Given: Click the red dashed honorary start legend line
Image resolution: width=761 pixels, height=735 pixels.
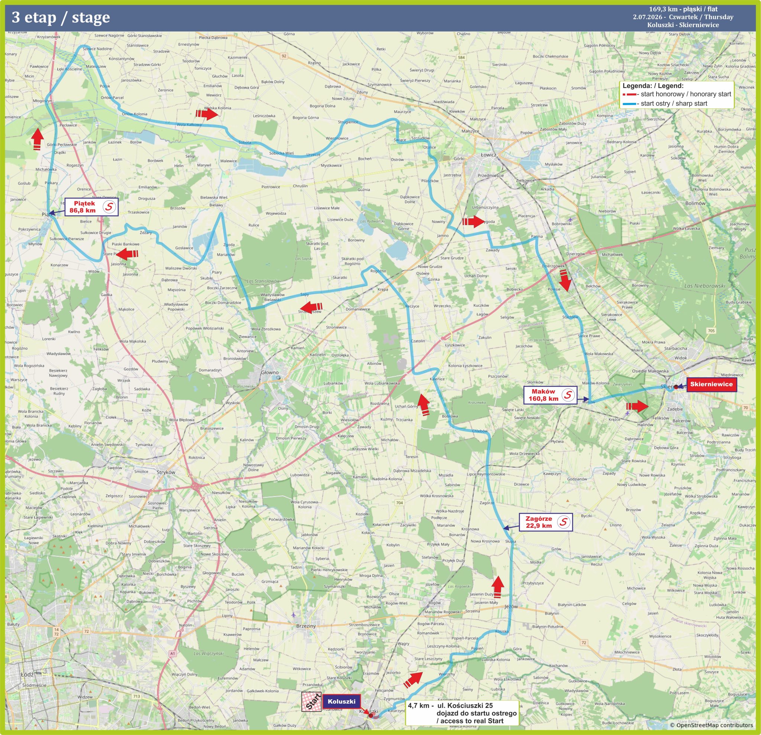Looking at the screenshot, I should (x=629, y=94).
